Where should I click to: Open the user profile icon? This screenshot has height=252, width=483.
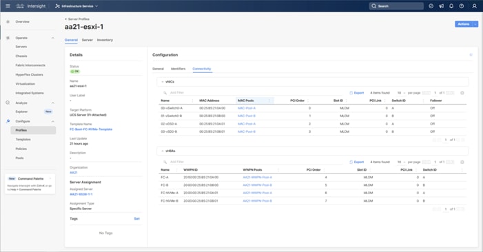coord(474,6)
